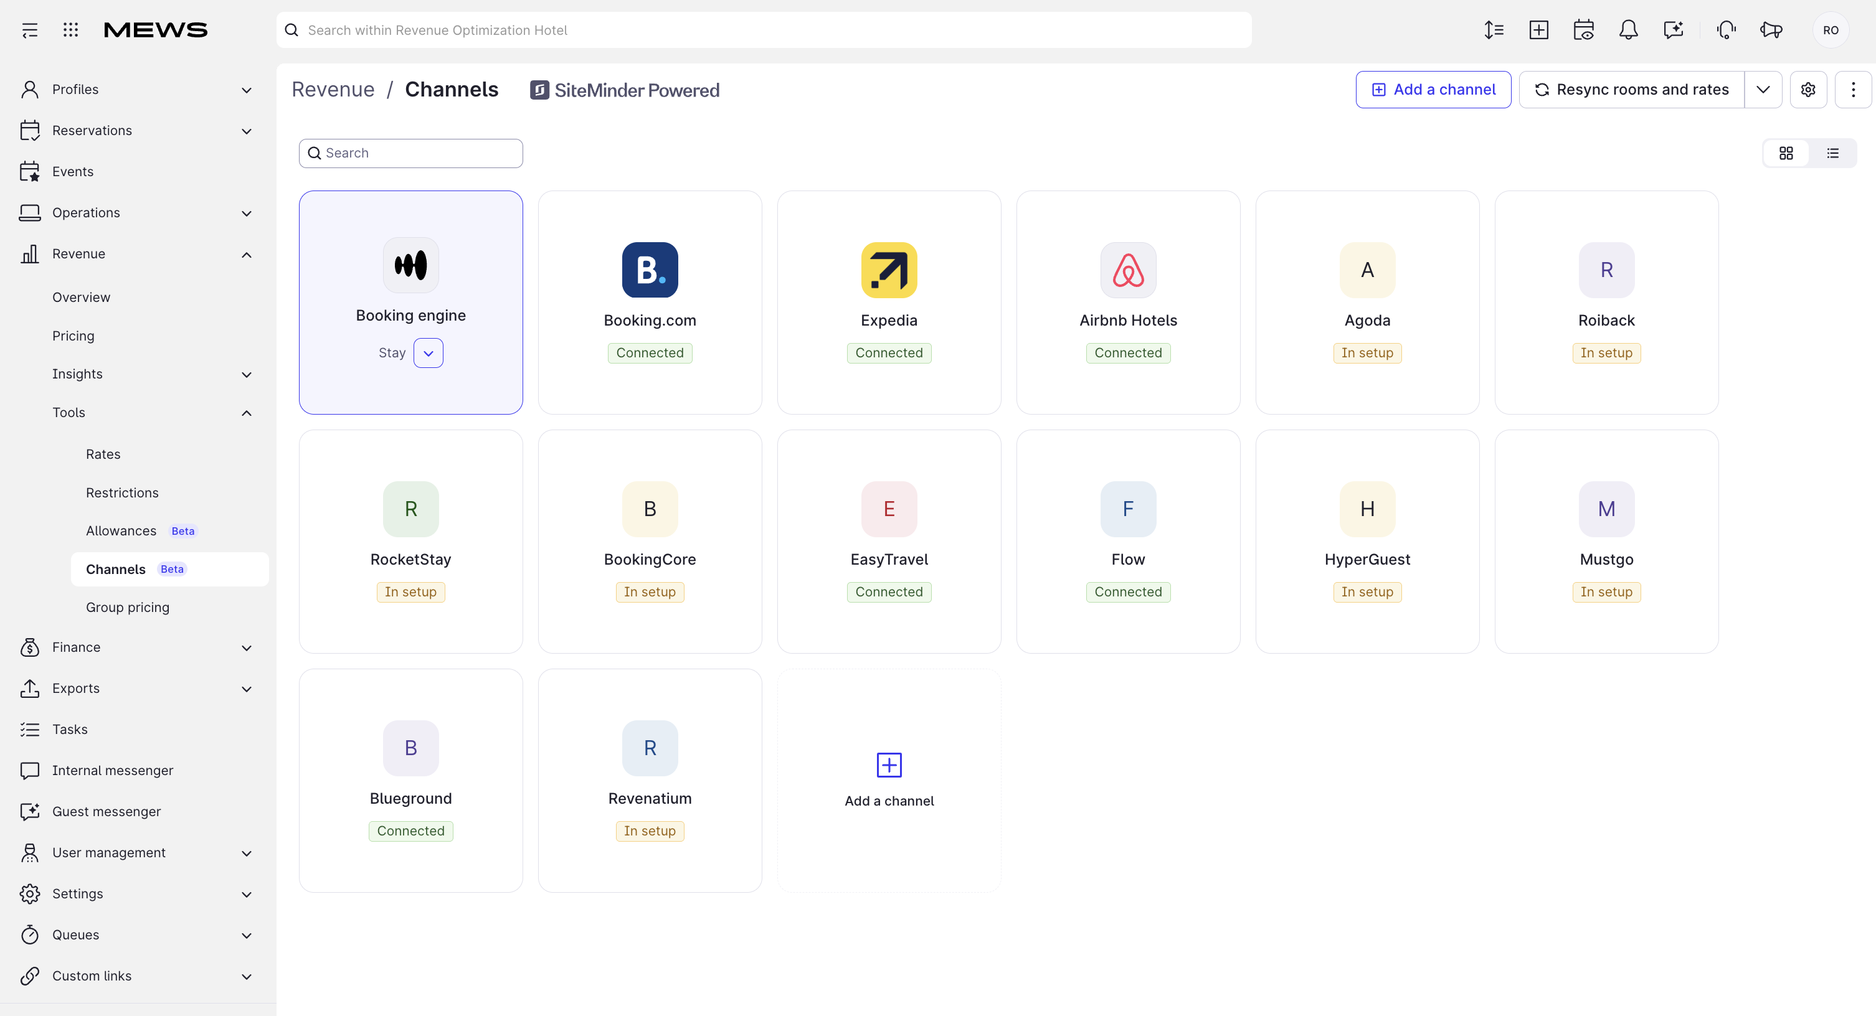Click the MEWS logo
The width and height of the screenshot is (1876, 1016).
point(156,30)
